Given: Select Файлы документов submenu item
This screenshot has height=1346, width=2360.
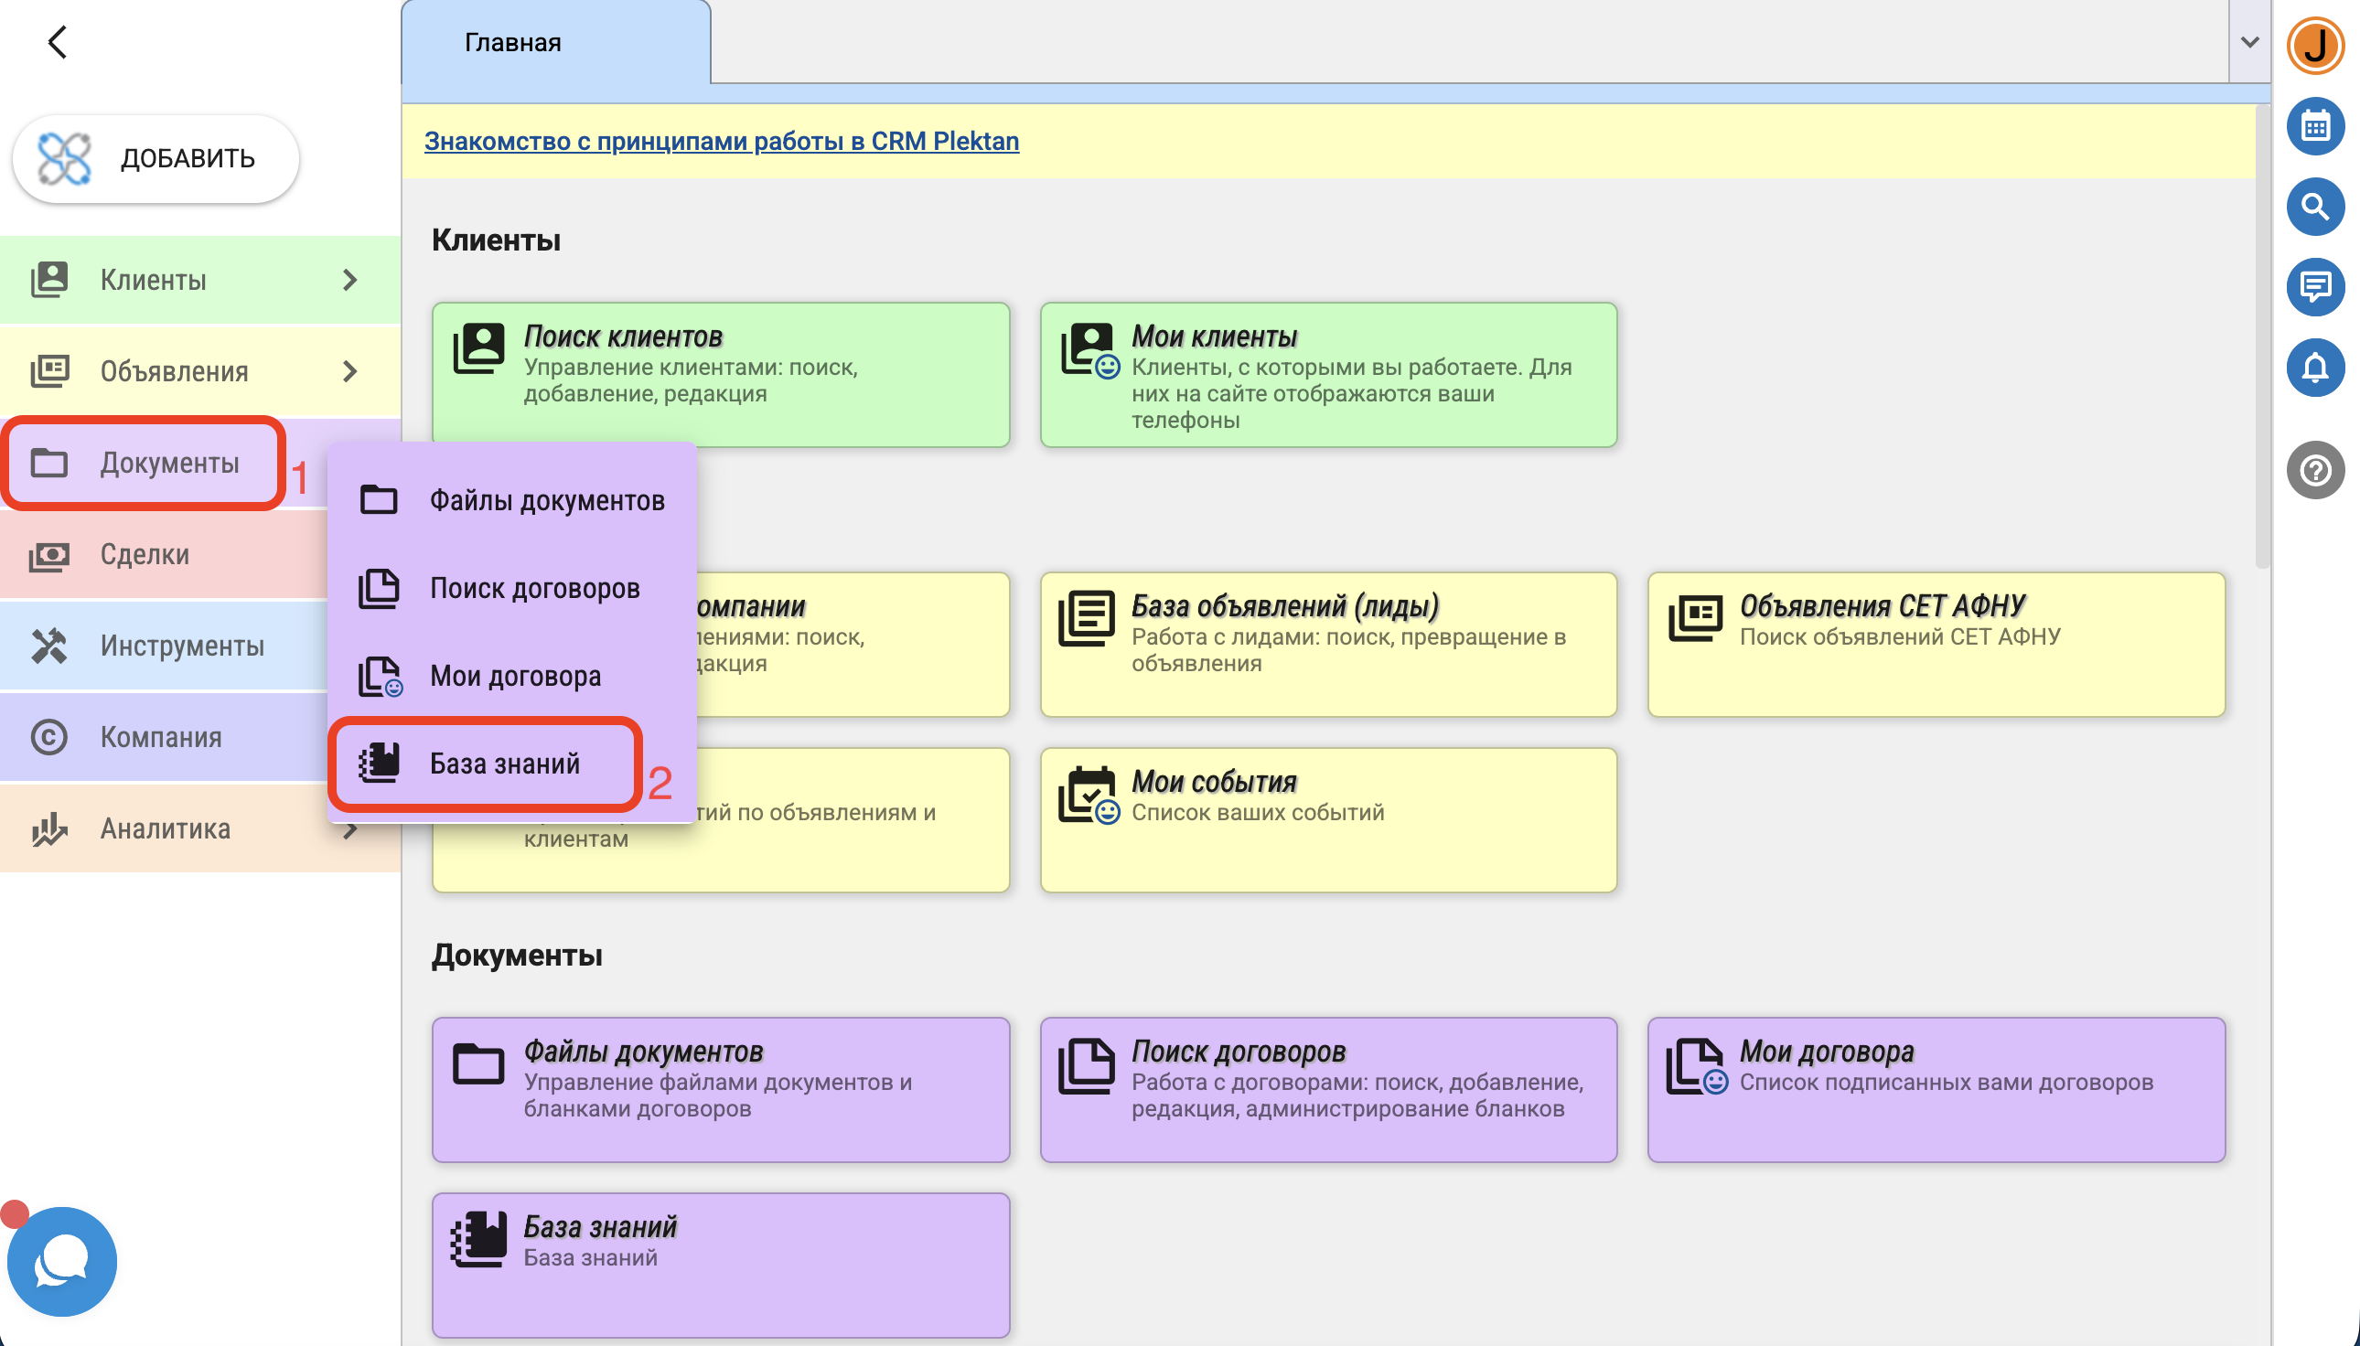Looking at the screenshot, I should coord(545,500).
